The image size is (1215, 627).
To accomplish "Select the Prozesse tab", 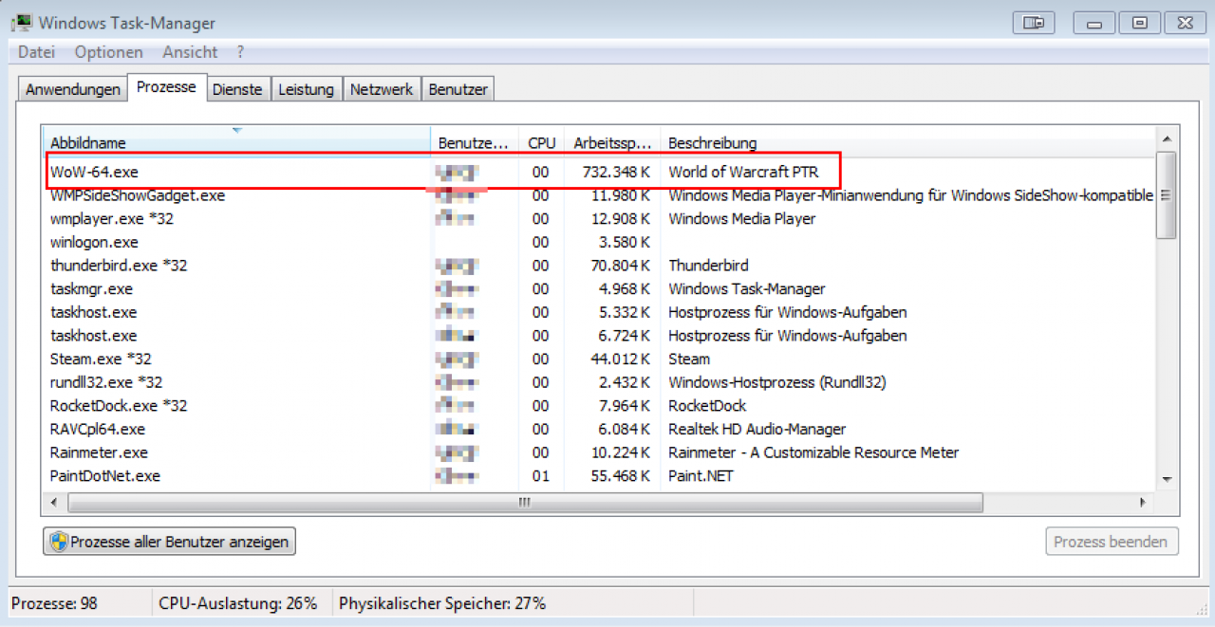I will pyautogui.click(x=166, y=87).
